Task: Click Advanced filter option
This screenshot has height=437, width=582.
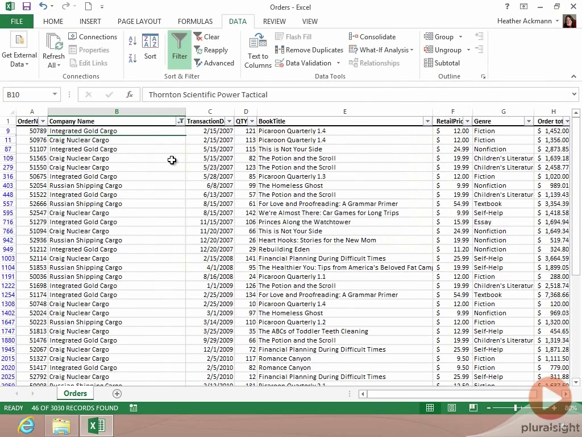Action: click(214, 63)
